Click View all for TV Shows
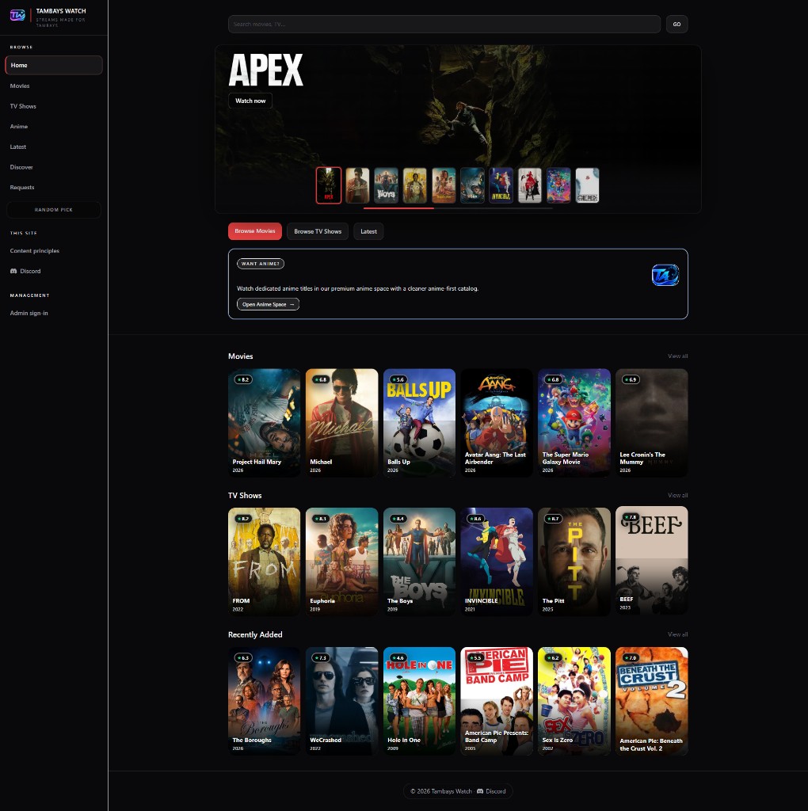Screen dimensions: 808x811 [x=677, y=495]
